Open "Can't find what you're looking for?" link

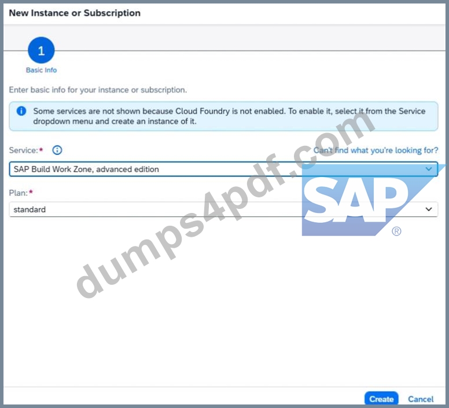(376, 150)
